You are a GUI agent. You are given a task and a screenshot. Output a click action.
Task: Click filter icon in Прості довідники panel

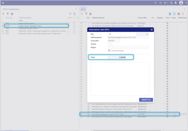[8, 14]
